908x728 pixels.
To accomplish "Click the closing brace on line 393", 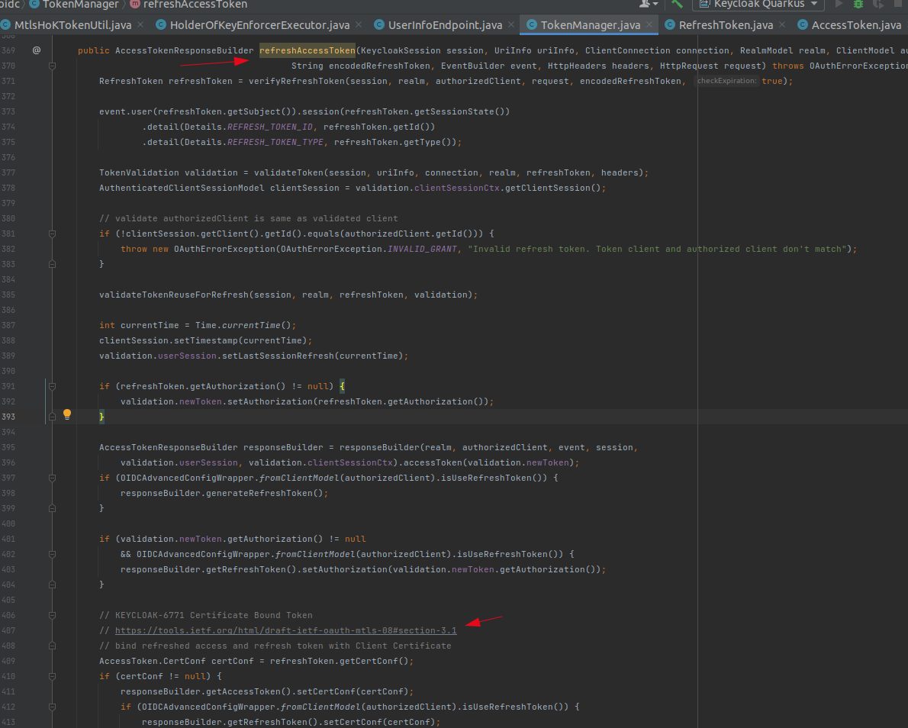I will [x=101, y=417].
